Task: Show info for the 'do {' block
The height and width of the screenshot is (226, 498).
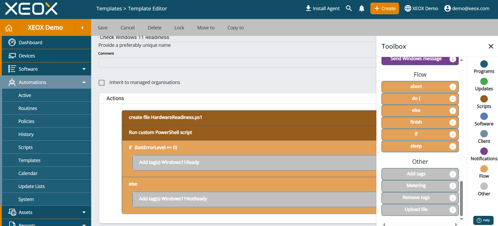Action: (453, 99)
